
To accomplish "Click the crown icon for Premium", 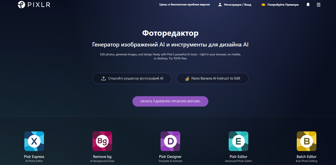I will point(263,4).
